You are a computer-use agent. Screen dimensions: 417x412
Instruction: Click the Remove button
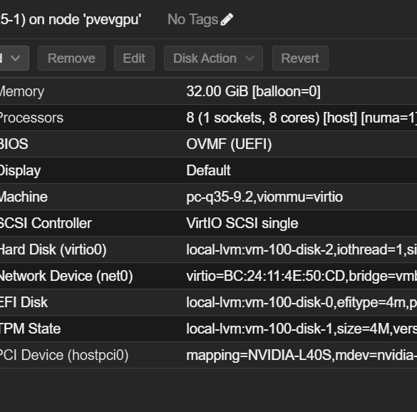coord(71,58)
